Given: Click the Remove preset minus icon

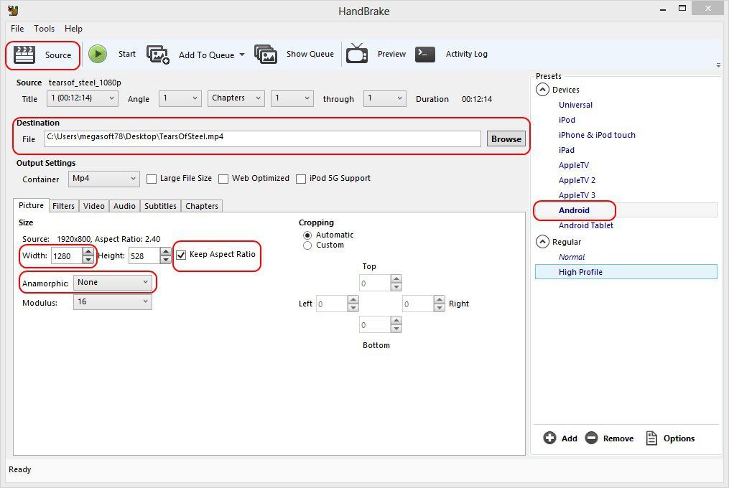Looking at the screenshot, I should coord(591,438).
